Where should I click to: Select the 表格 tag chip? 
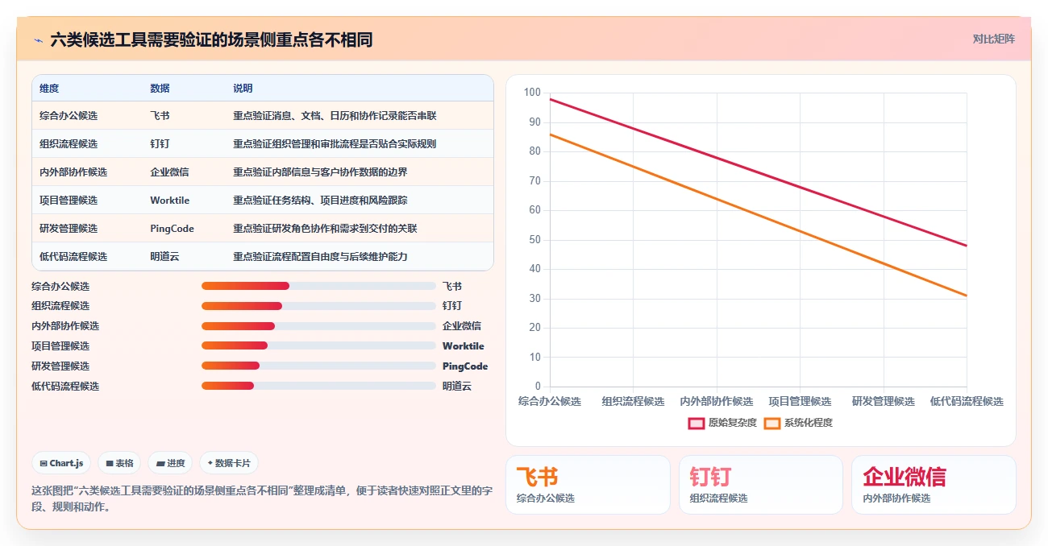tap(119, 463)
